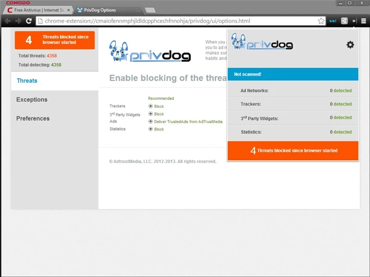This screenshot has width=370, height=277.
Task: Select Block radio for 3rd Party Widgets
Action: [151, 114]
